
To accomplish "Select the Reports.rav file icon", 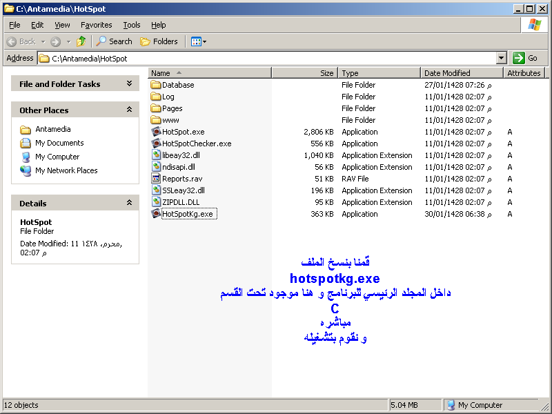I will point(156,179).
